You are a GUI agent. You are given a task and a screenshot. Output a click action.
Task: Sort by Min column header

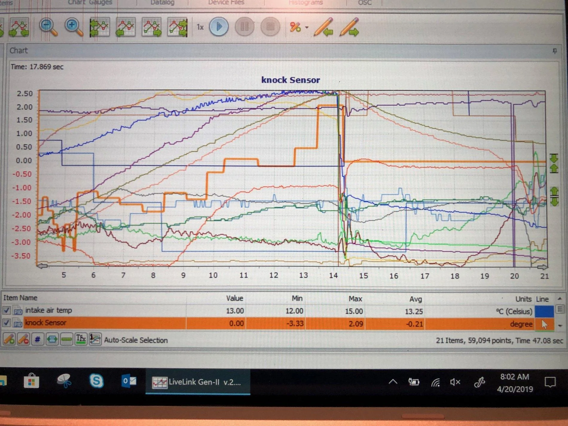[x=297, y=298]
